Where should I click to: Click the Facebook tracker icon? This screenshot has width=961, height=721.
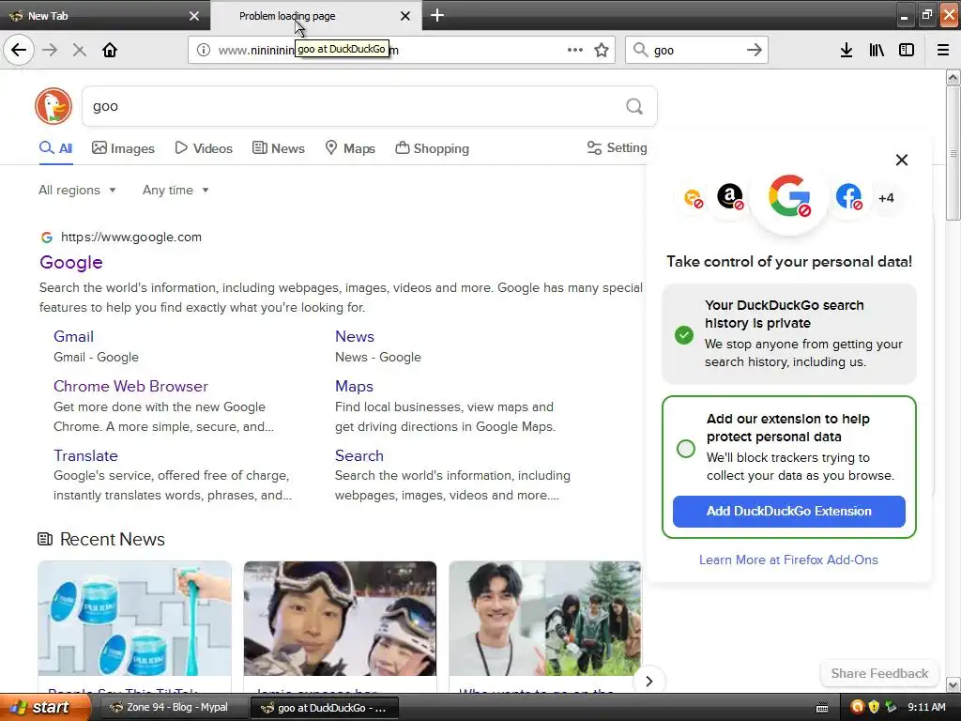pyautogui.click(x=848, y=197)
